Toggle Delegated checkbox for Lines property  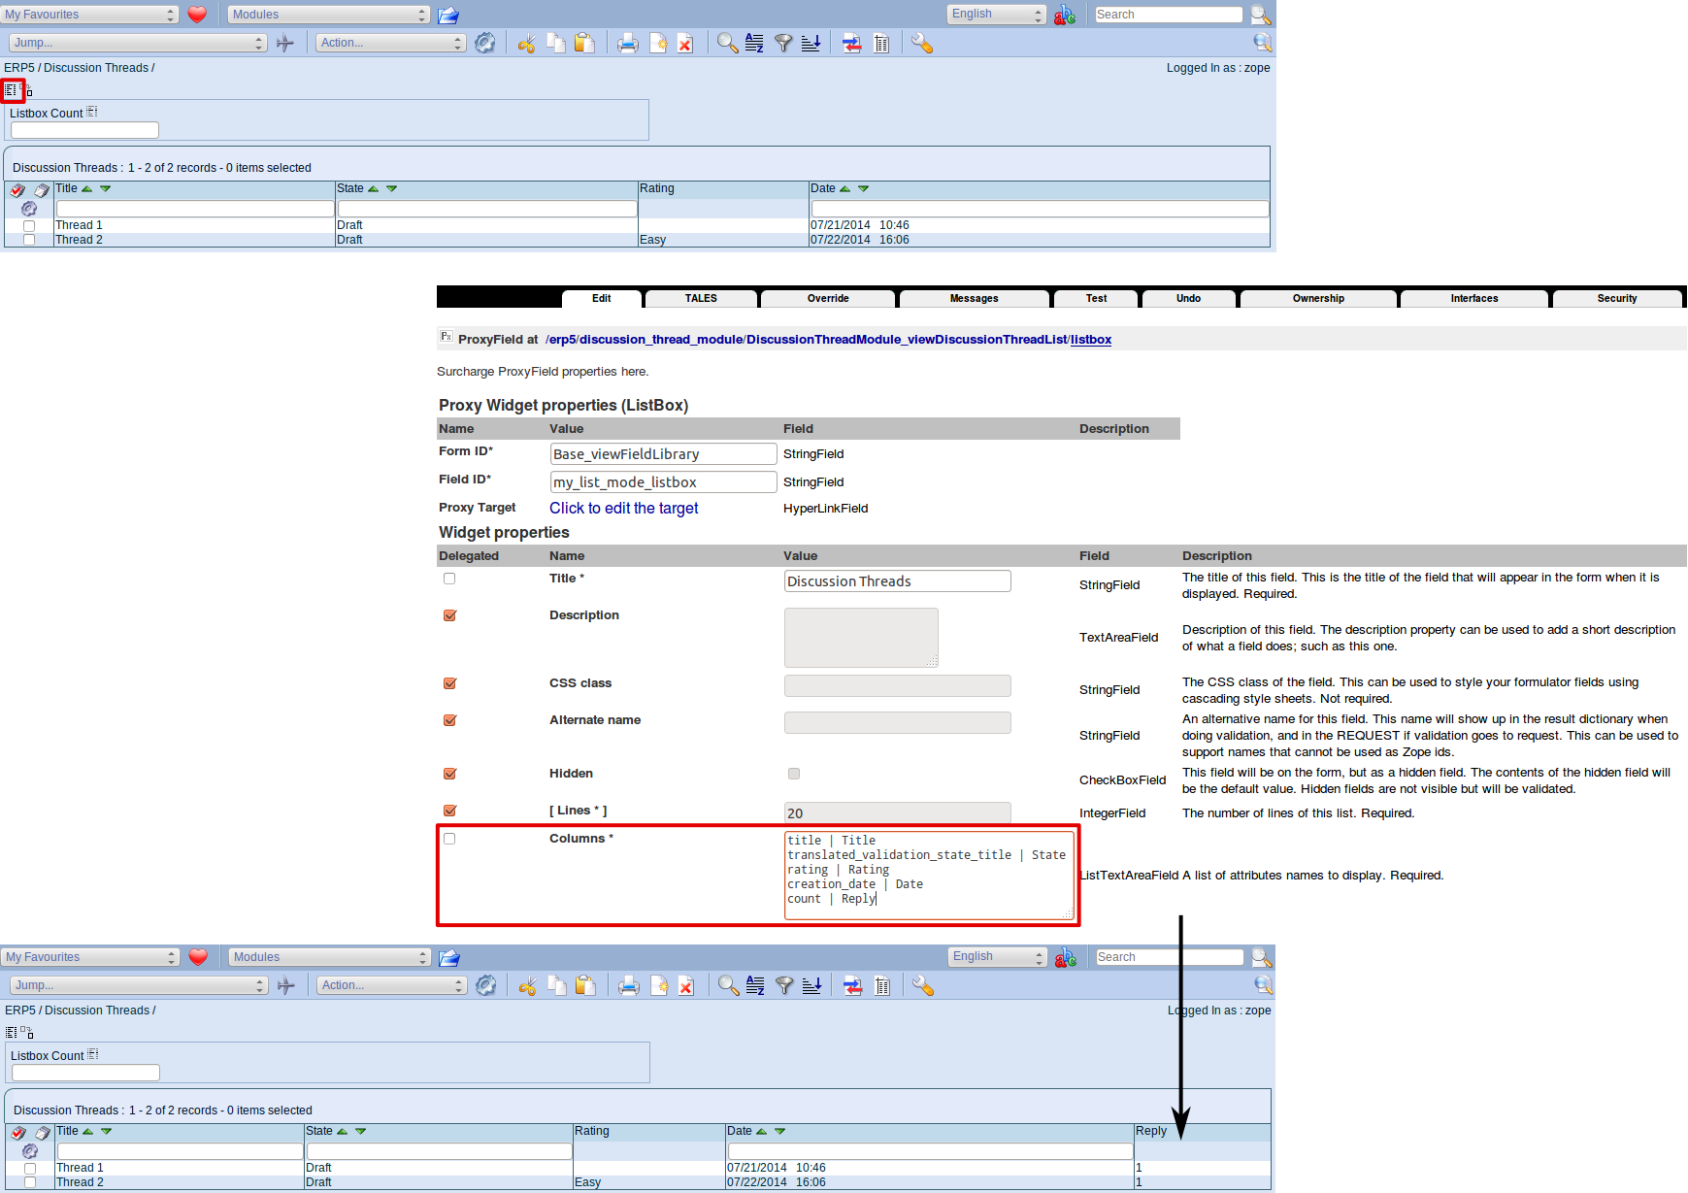tap(449, 811)
